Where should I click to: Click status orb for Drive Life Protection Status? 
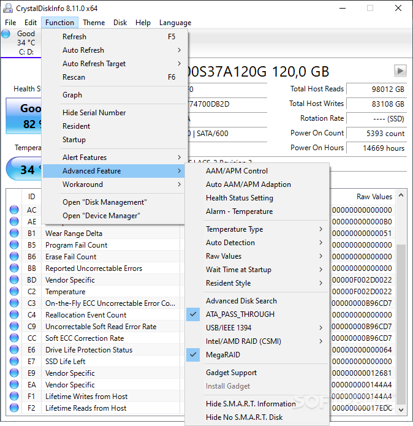pyautogui.click(x=14, y=349)
